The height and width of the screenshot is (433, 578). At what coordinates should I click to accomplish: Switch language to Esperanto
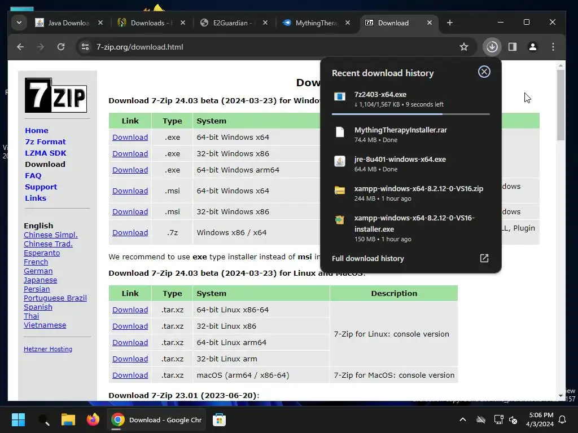[42, 253]
